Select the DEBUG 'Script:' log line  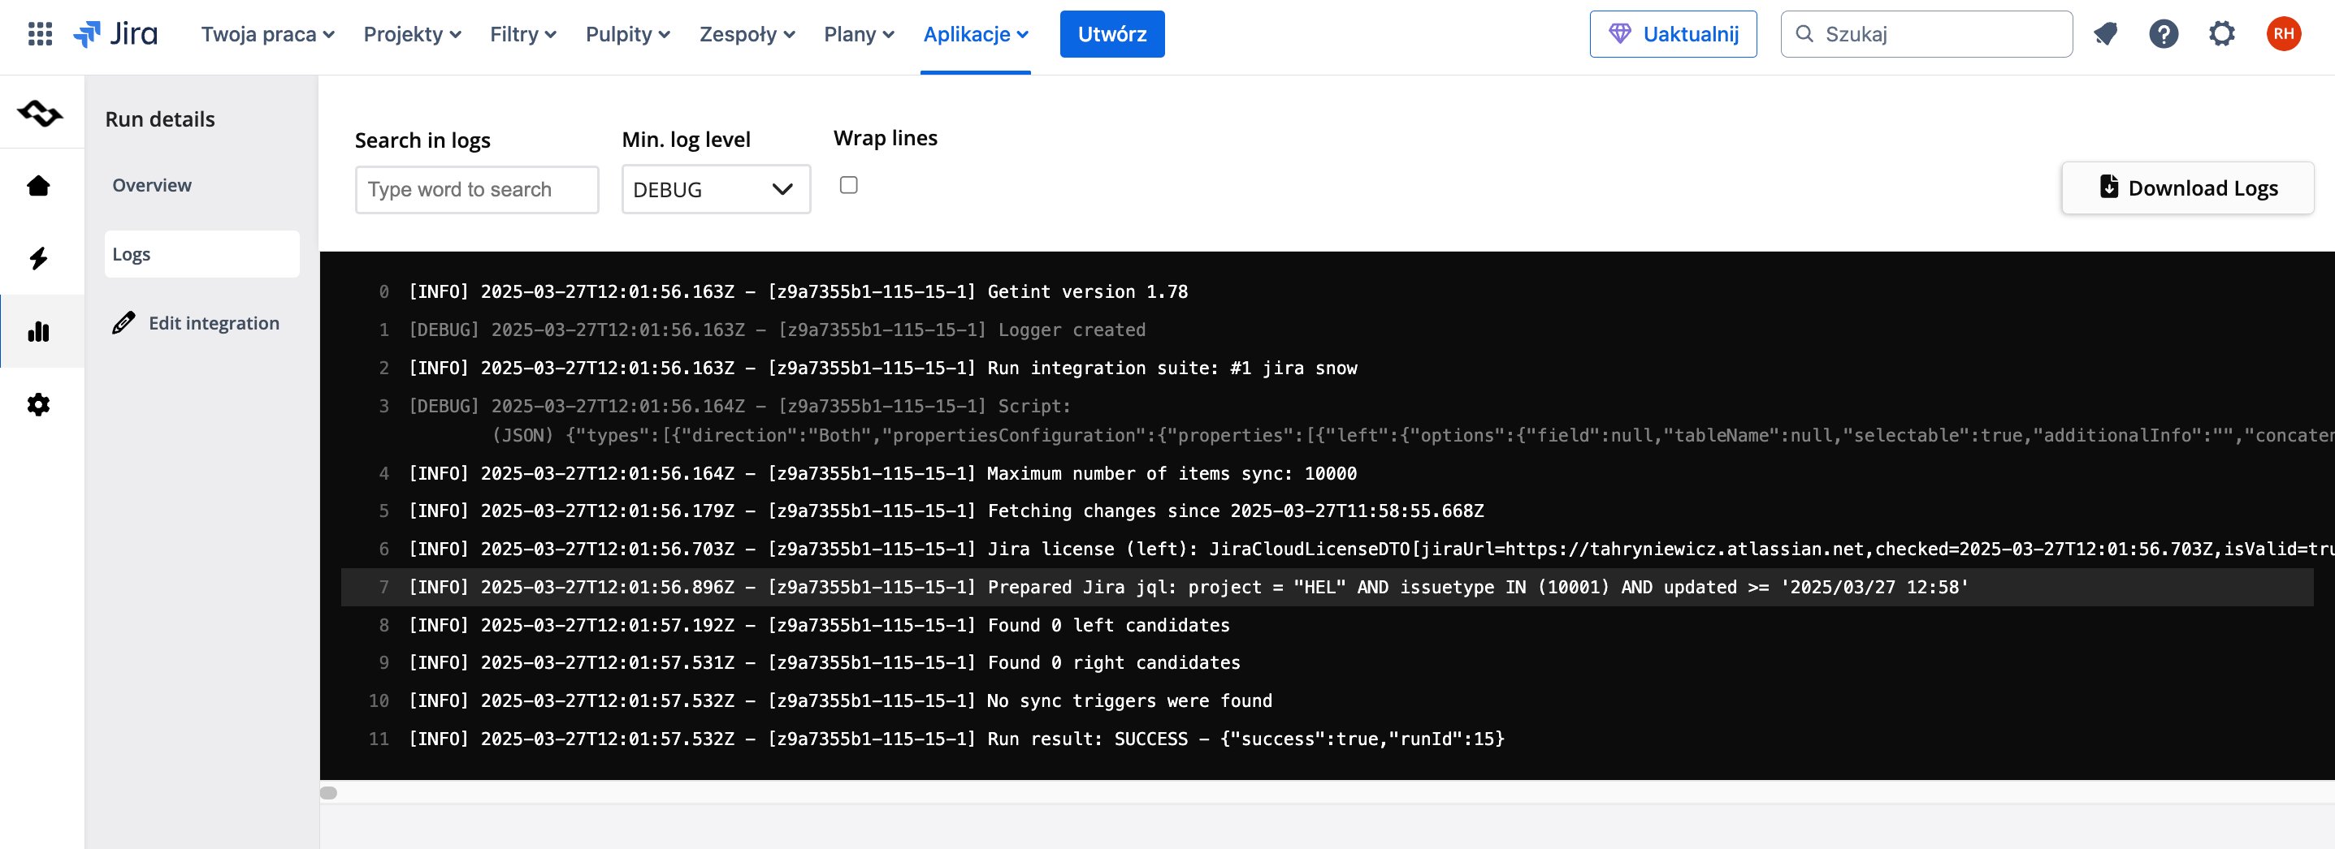pyautogui.click(x=1327, y=420)
